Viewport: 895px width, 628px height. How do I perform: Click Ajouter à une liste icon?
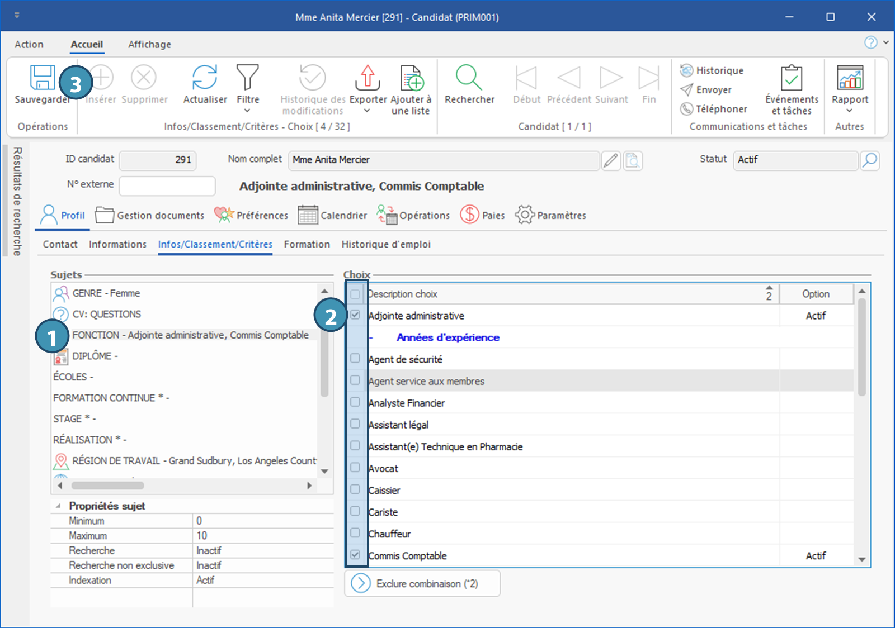click(411, 78)
